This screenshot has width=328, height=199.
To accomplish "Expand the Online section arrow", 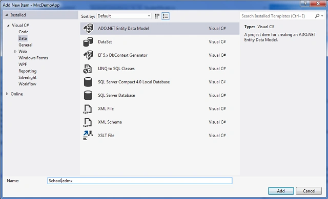I will coord(7,94).
